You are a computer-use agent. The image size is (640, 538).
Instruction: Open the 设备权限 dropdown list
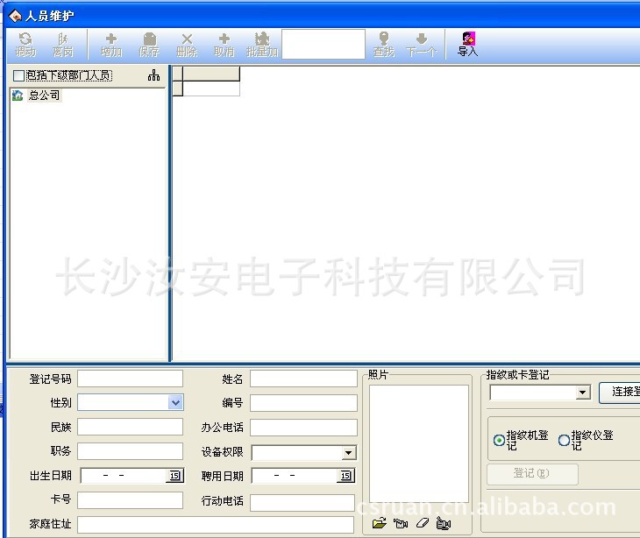tap(348, 453)
